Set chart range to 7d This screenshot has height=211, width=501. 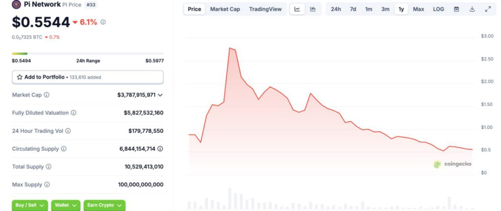point(353,9)
